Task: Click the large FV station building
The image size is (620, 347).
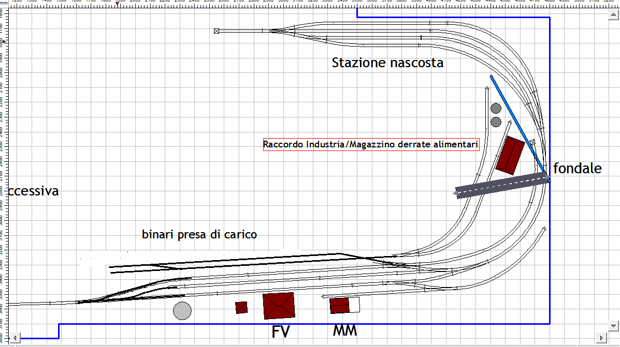Action: pos(279,306)
